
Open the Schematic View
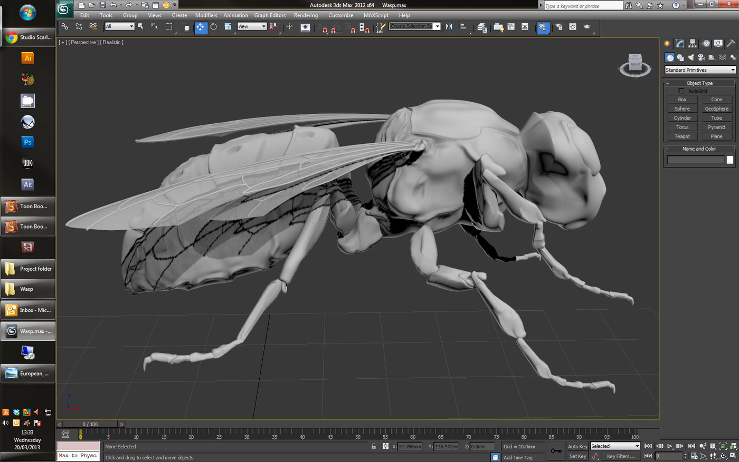(x=525, y=27)
